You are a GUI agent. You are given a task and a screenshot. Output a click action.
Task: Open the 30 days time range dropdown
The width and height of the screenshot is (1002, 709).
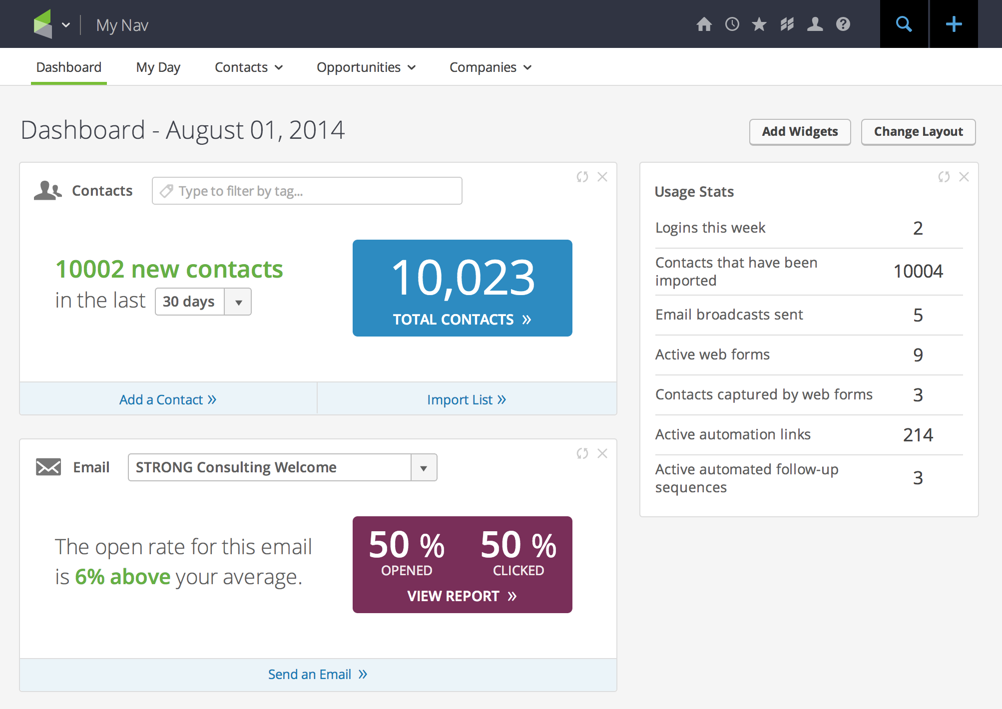(238, 302)
